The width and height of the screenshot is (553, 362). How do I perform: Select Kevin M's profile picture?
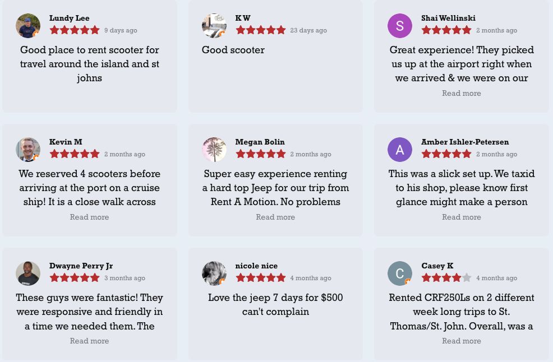[x=28, y=150]
